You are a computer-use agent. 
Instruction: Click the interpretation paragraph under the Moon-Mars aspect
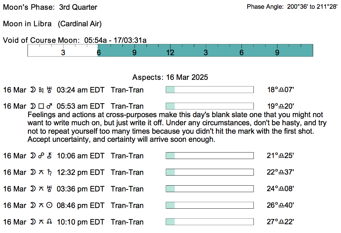[x=177, y=128]
